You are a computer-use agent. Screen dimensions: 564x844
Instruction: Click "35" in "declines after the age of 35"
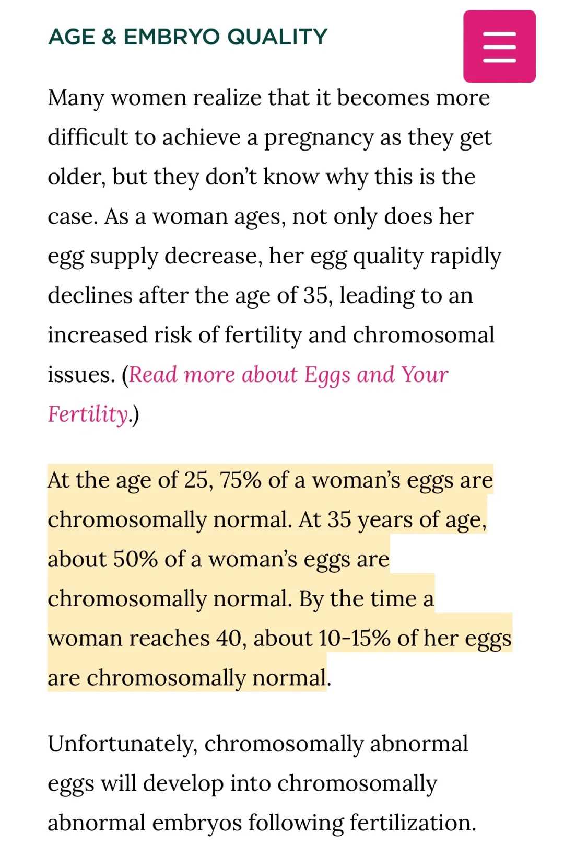315,296
